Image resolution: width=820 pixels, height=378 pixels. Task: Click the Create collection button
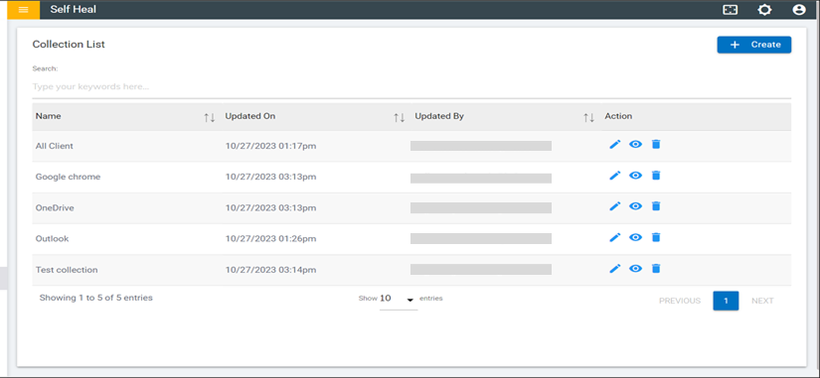(x=754, y=45)
